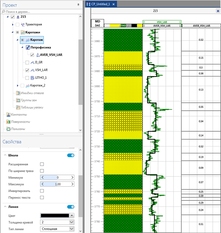This screenshot has height=233, width=221.
Task: Click the properties panel scrollbar down arrow
Action: point(80,231)
